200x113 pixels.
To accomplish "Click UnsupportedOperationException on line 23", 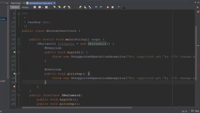I will 98,78.
